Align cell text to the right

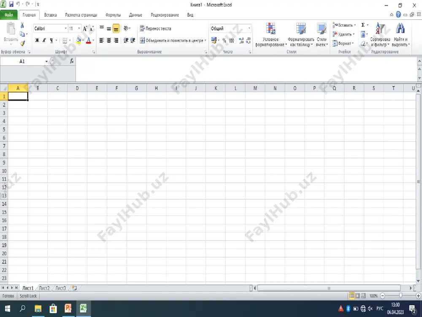click(116, 41)
